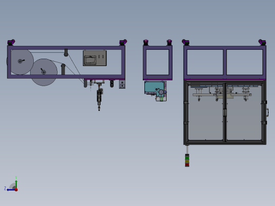Image resolution: width=275 pixels, height=206 pixels.
Task: Select the lower roller guide near the second reel
Action: click(x=63, y=69)
